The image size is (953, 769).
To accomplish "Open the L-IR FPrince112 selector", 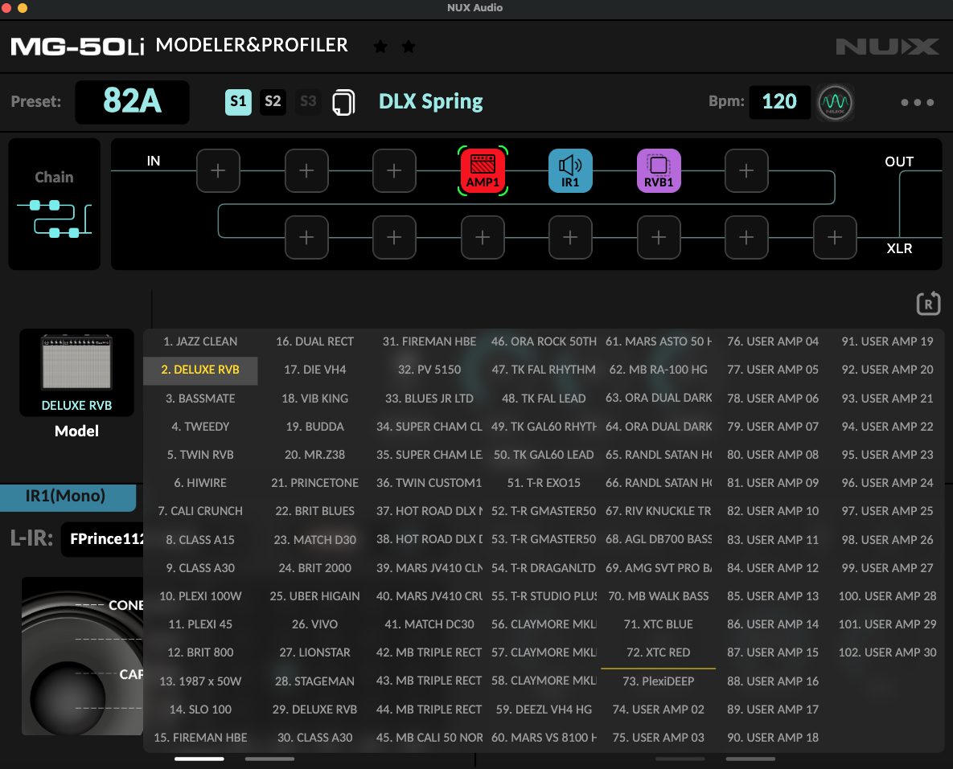I will [x=103, y=539].
